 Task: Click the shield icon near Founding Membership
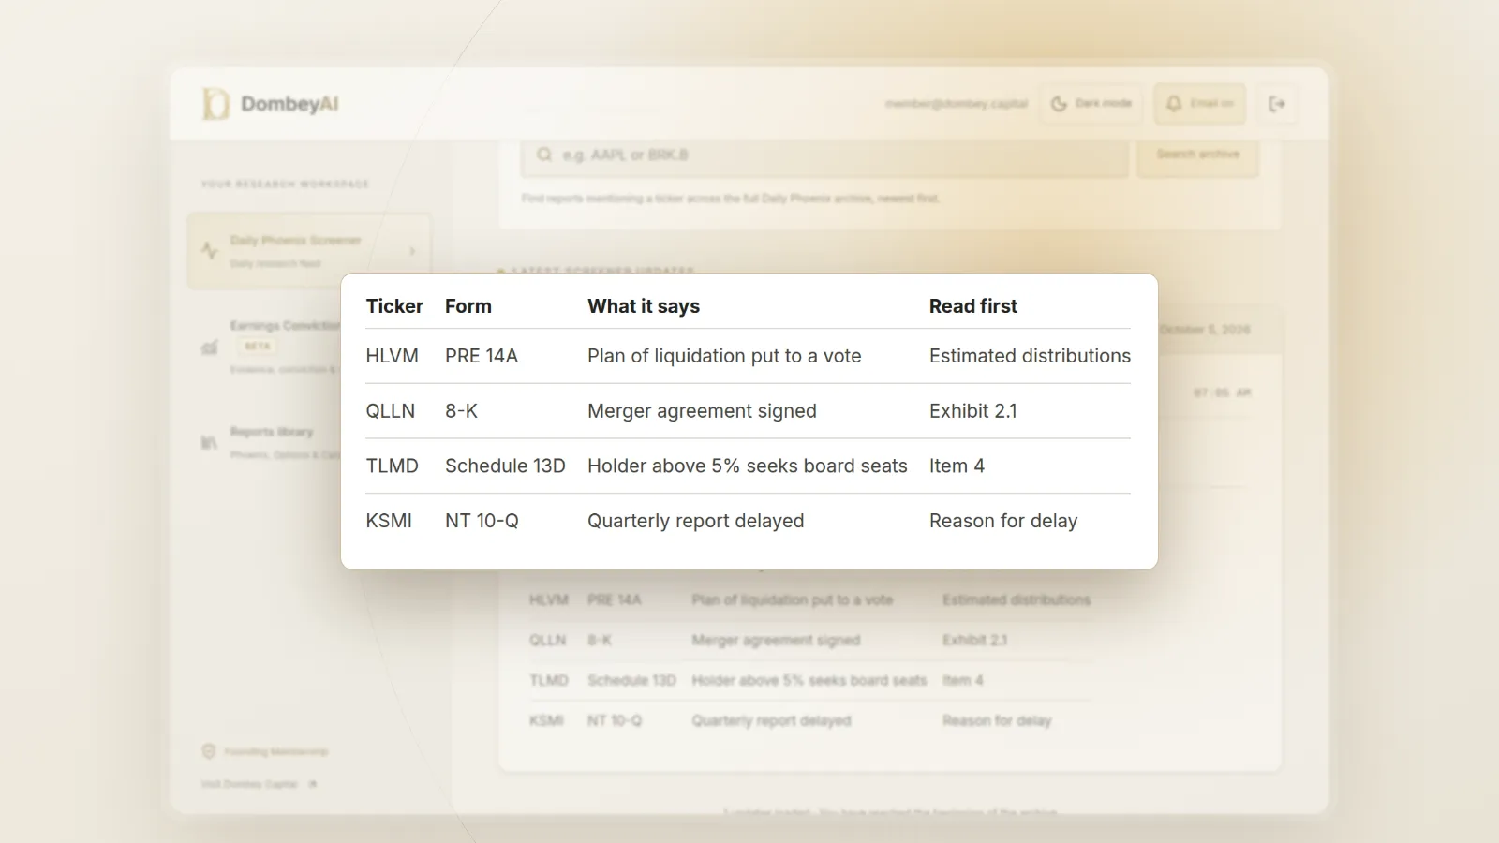[209, 751]
